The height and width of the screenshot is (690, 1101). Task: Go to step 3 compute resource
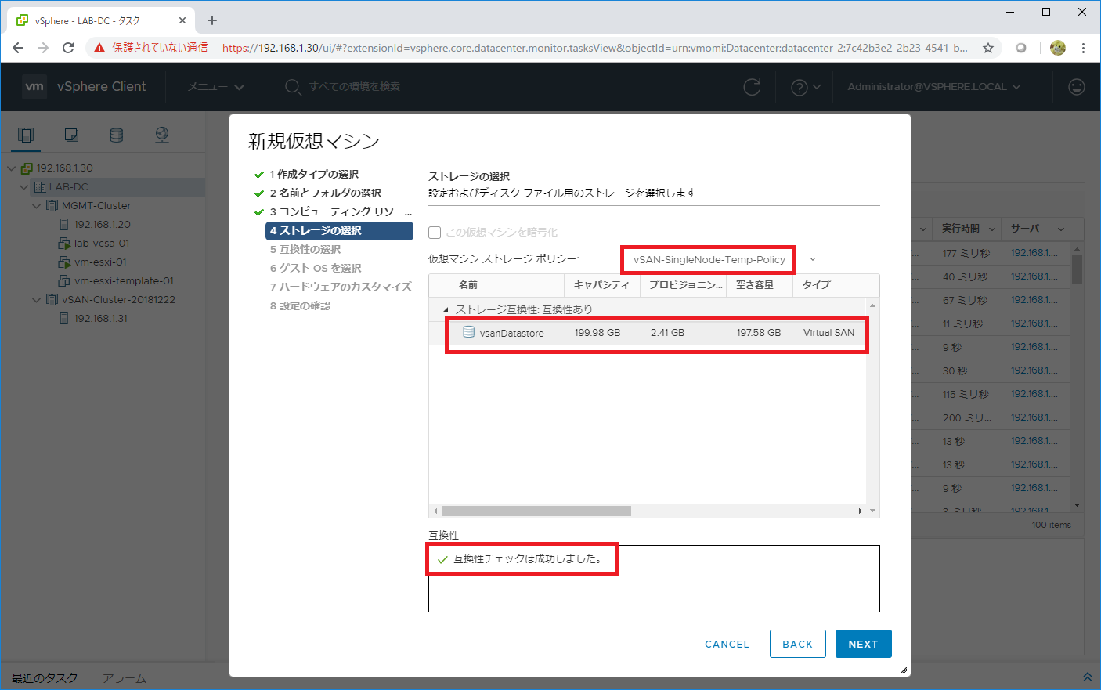pyautogui.click(x=341, y=211)
